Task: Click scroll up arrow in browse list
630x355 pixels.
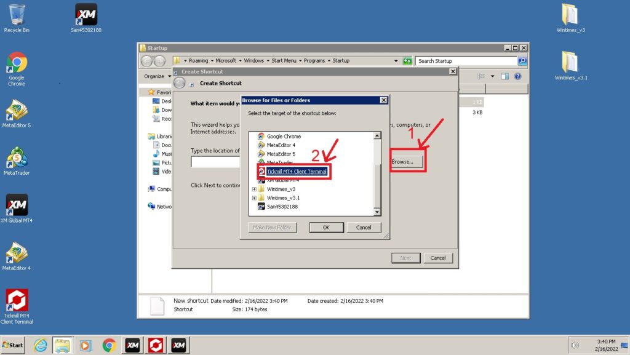Action: 377,135
